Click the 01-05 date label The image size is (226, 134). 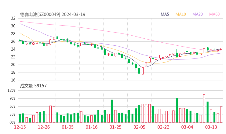point(67,127)
